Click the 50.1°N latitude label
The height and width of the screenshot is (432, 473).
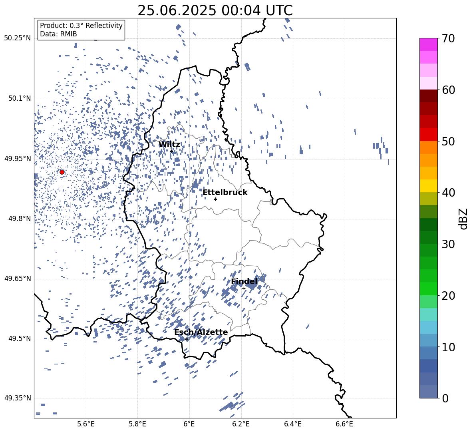coord(20,98)
